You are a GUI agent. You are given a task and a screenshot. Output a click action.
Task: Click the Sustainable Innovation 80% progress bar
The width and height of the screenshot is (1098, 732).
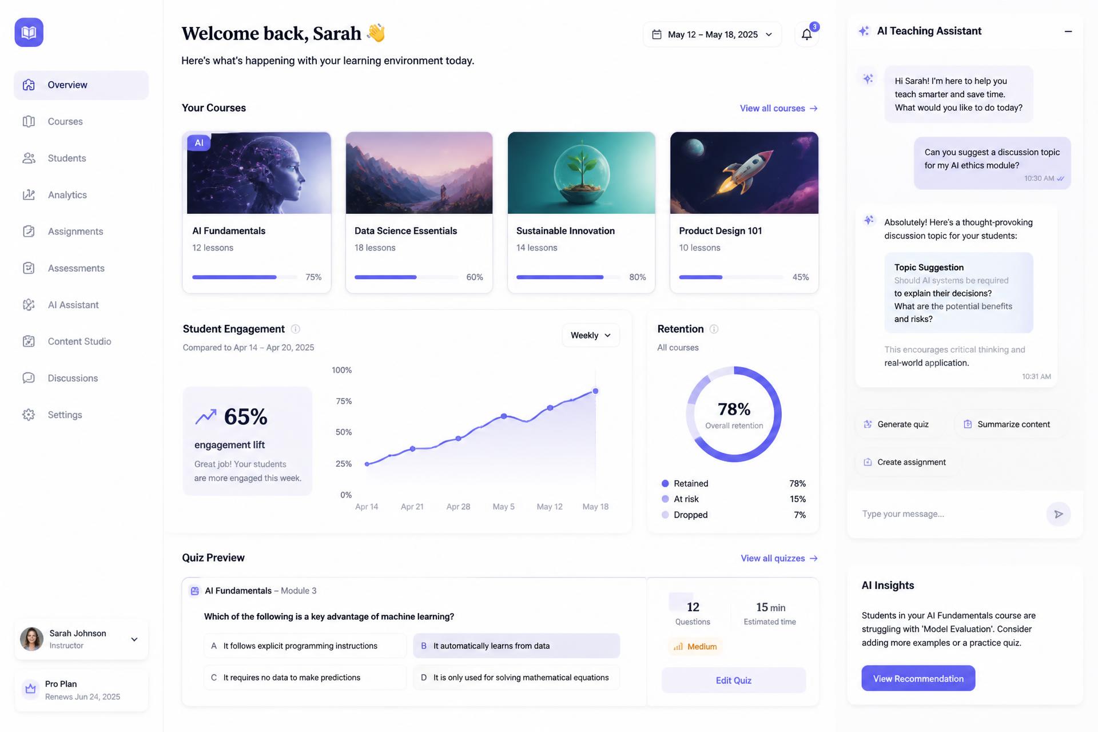tap(568, 277)
